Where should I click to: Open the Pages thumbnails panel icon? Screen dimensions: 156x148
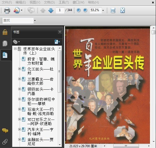(5, 43)
